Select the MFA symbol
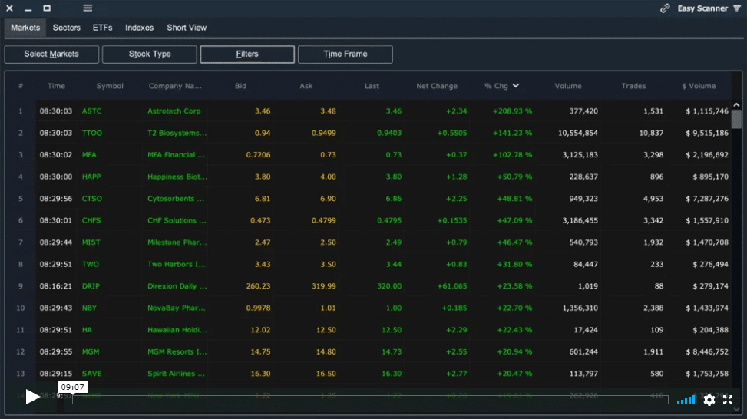Image resolution: width=747 pixels, height=419 pixels. [89, 155]
